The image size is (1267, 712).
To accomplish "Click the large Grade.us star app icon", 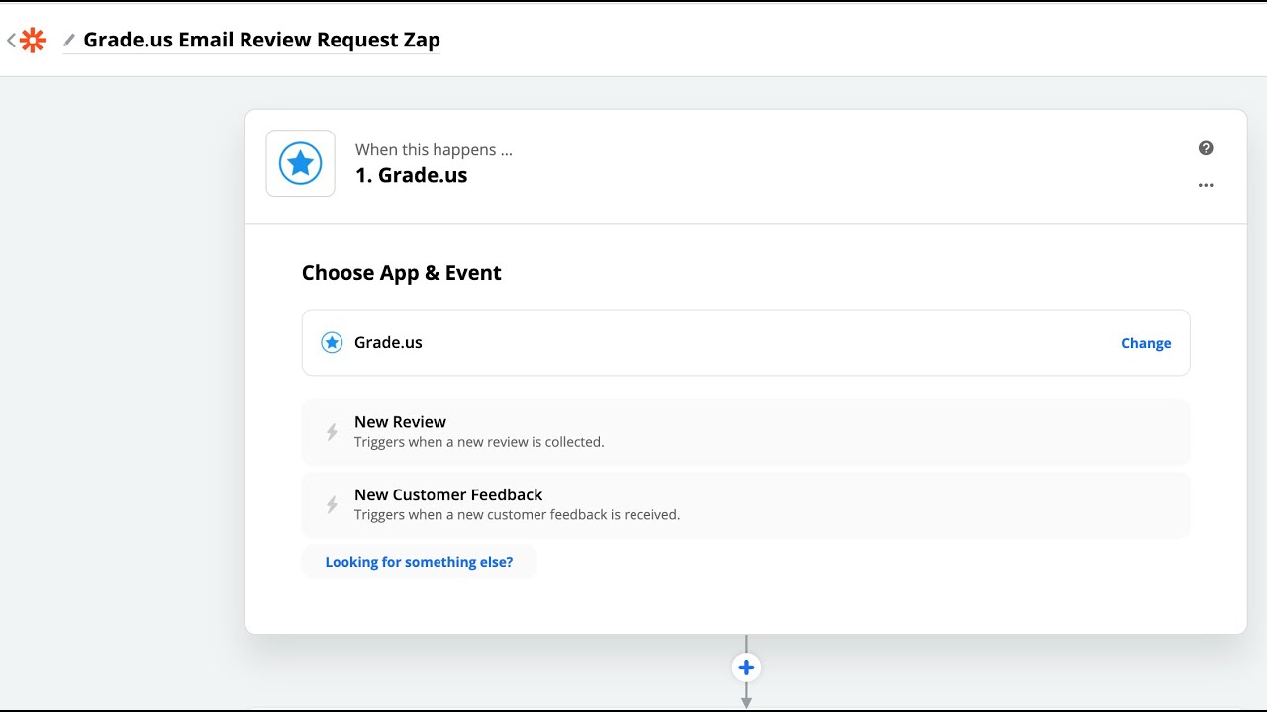I will pos(301,163).
